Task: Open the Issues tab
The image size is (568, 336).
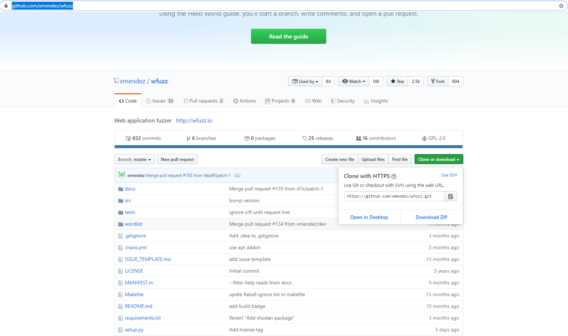Action: [160, 101]
